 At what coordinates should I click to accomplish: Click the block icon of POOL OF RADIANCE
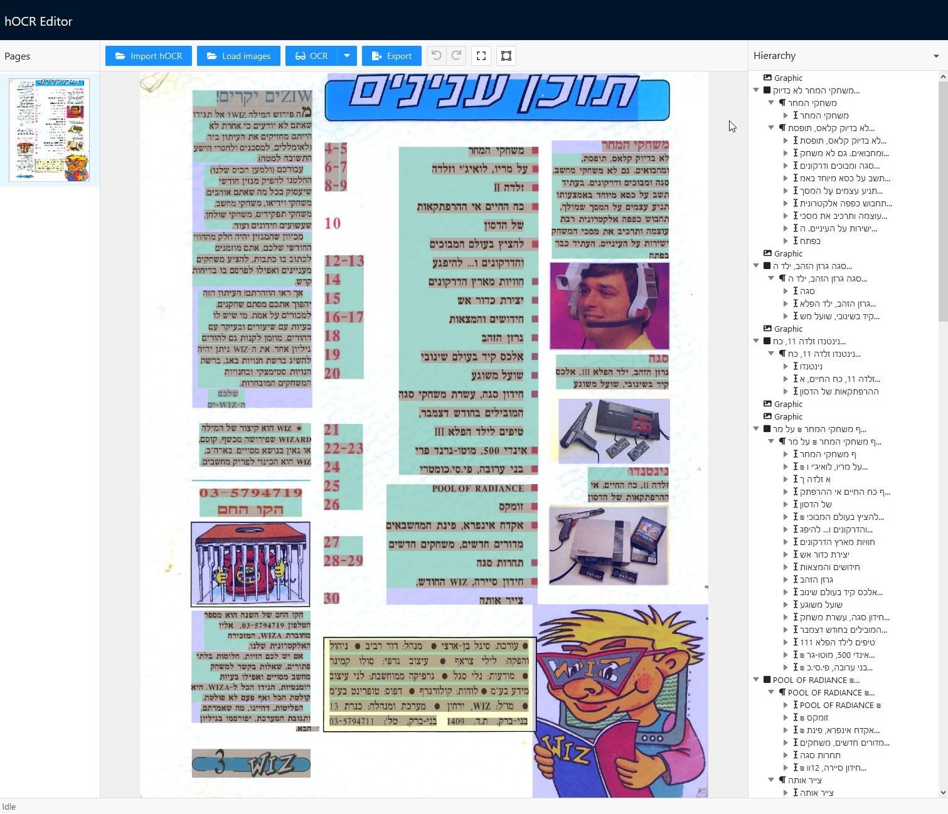[x=767, y=680]
